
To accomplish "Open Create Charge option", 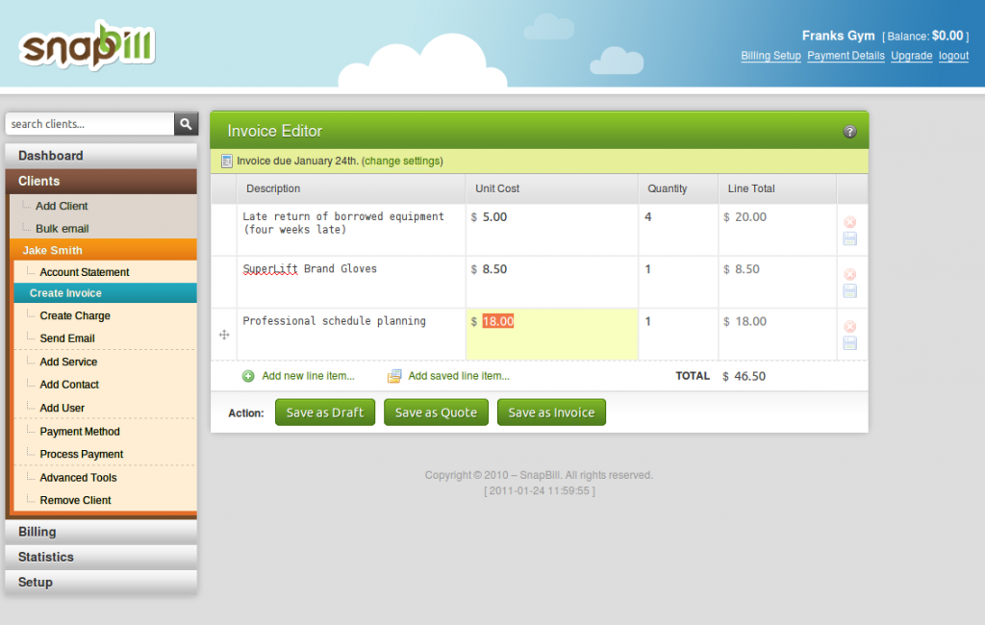I will [x=75, y=316].
